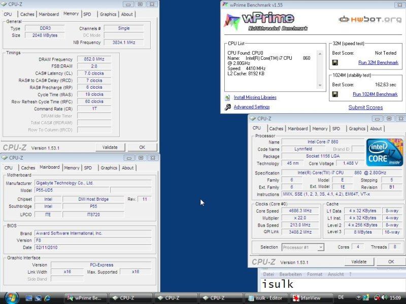Click Validate in Memory CPU-Z window
This screenshot has width=406, height=304.
coord(110,147)
